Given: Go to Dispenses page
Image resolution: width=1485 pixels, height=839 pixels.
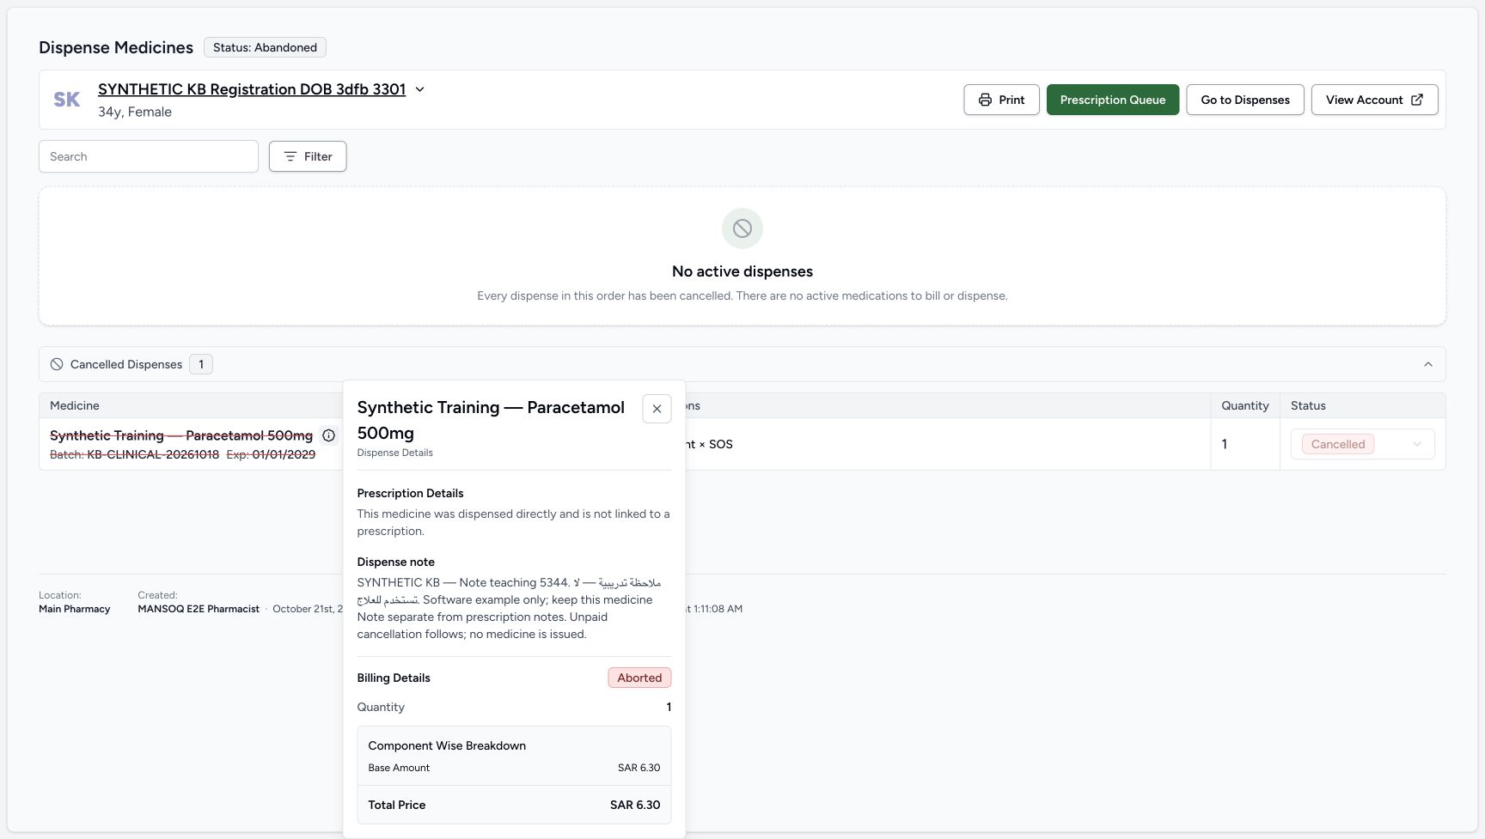Looking at the screenshot, I should pos(1245,100).
